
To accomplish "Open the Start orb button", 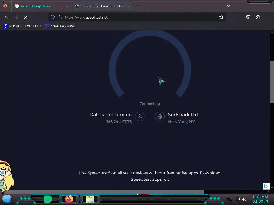I will [x=7, y=199].
